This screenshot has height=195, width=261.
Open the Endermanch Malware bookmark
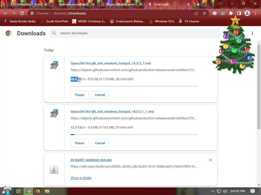127,21
